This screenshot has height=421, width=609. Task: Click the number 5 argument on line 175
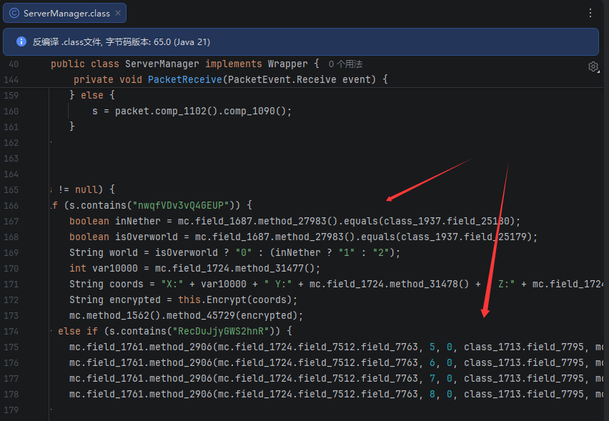(x=432, y=347)
